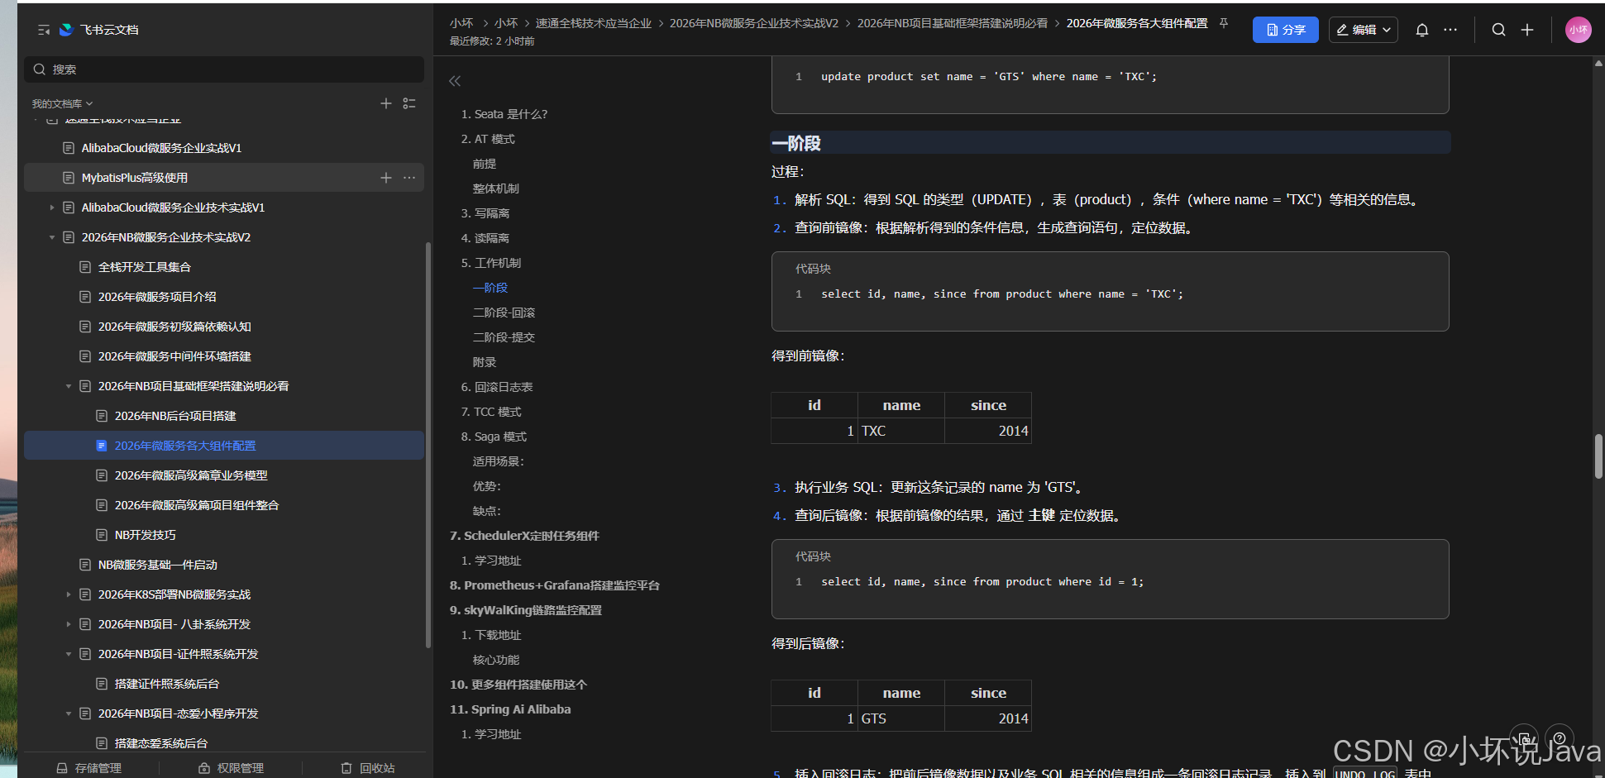Click the 搜索 search input field

pos(223,69)
